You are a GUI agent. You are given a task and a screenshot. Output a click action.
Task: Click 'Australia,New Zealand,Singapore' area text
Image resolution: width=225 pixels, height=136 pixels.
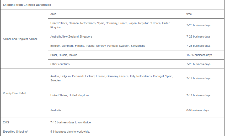[71, 36]
